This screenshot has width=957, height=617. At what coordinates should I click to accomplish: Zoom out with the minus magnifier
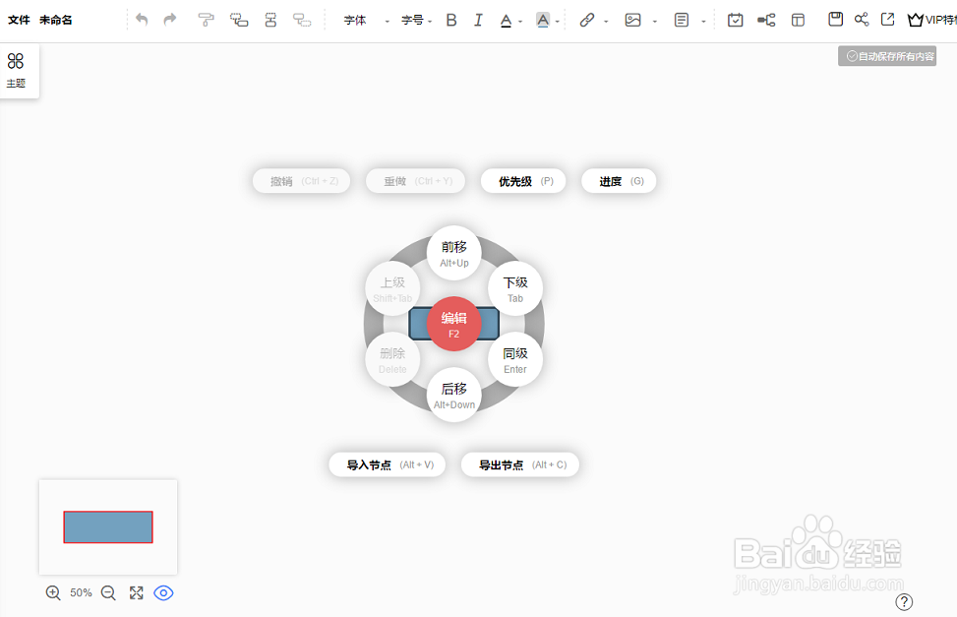click(108, 592)
